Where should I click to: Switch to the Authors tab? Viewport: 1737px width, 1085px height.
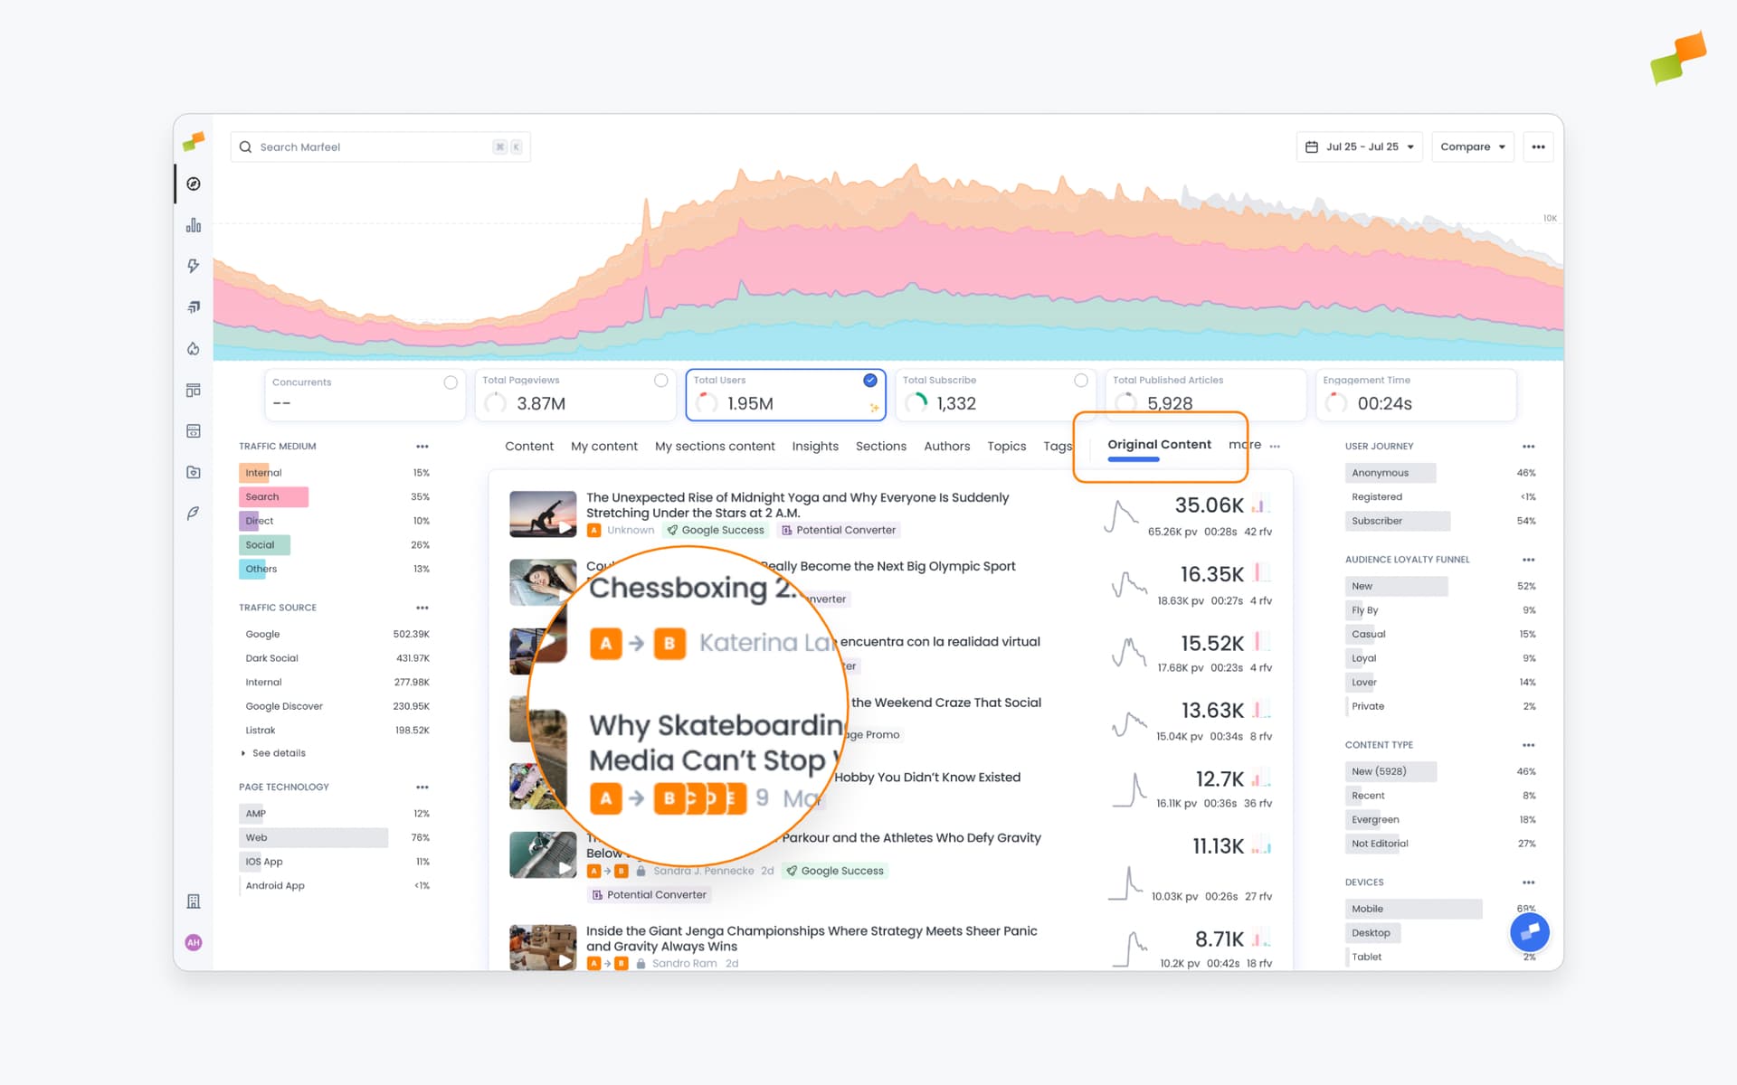point(946,446)
